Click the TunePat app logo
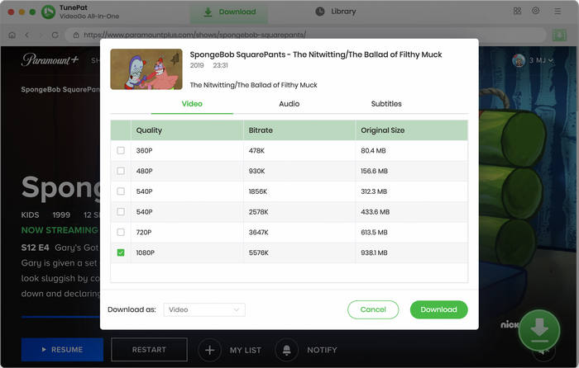The width and height of the screenshot is (579, 368). pos(49,12)
